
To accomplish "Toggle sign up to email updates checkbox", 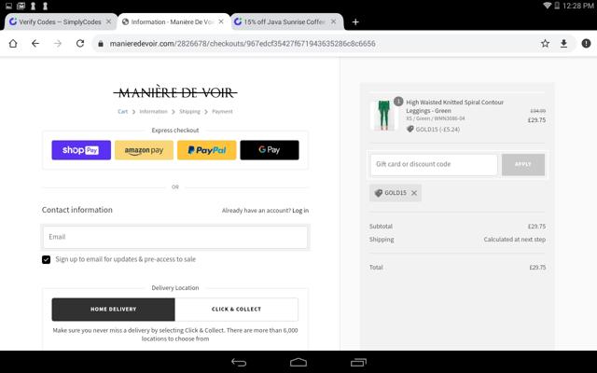I will click(x=46, y=259).
